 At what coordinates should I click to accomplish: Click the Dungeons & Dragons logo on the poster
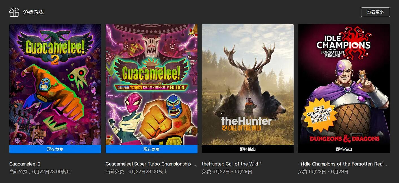tap(344, 138)
